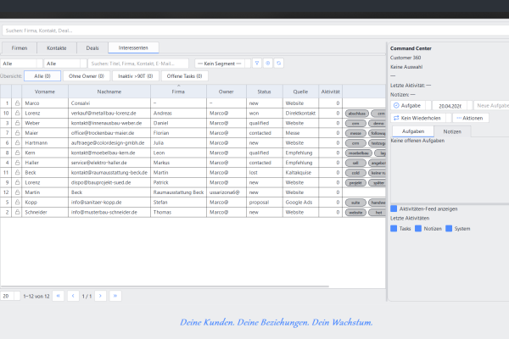The image size is (509, 339).
Task: Click the lock icon in the Schneider row
Action: (x=17, y=212)
